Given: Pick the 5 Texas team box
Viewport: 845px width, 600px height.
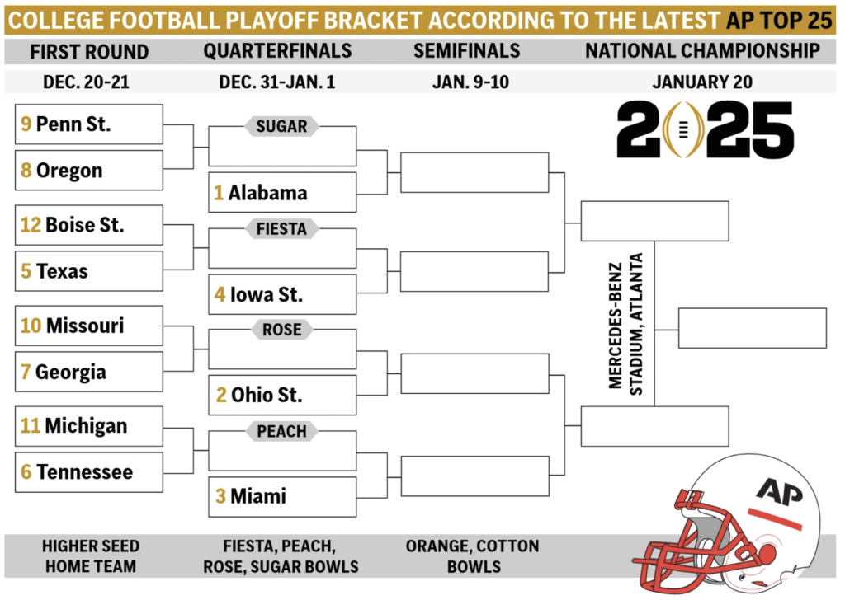Looking at the screenshot, I should pos(89,270).
